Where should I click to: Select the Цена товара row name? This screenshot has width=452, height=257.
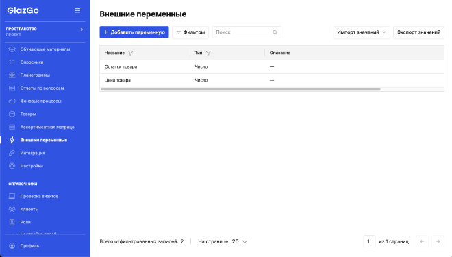click(118, 80)
